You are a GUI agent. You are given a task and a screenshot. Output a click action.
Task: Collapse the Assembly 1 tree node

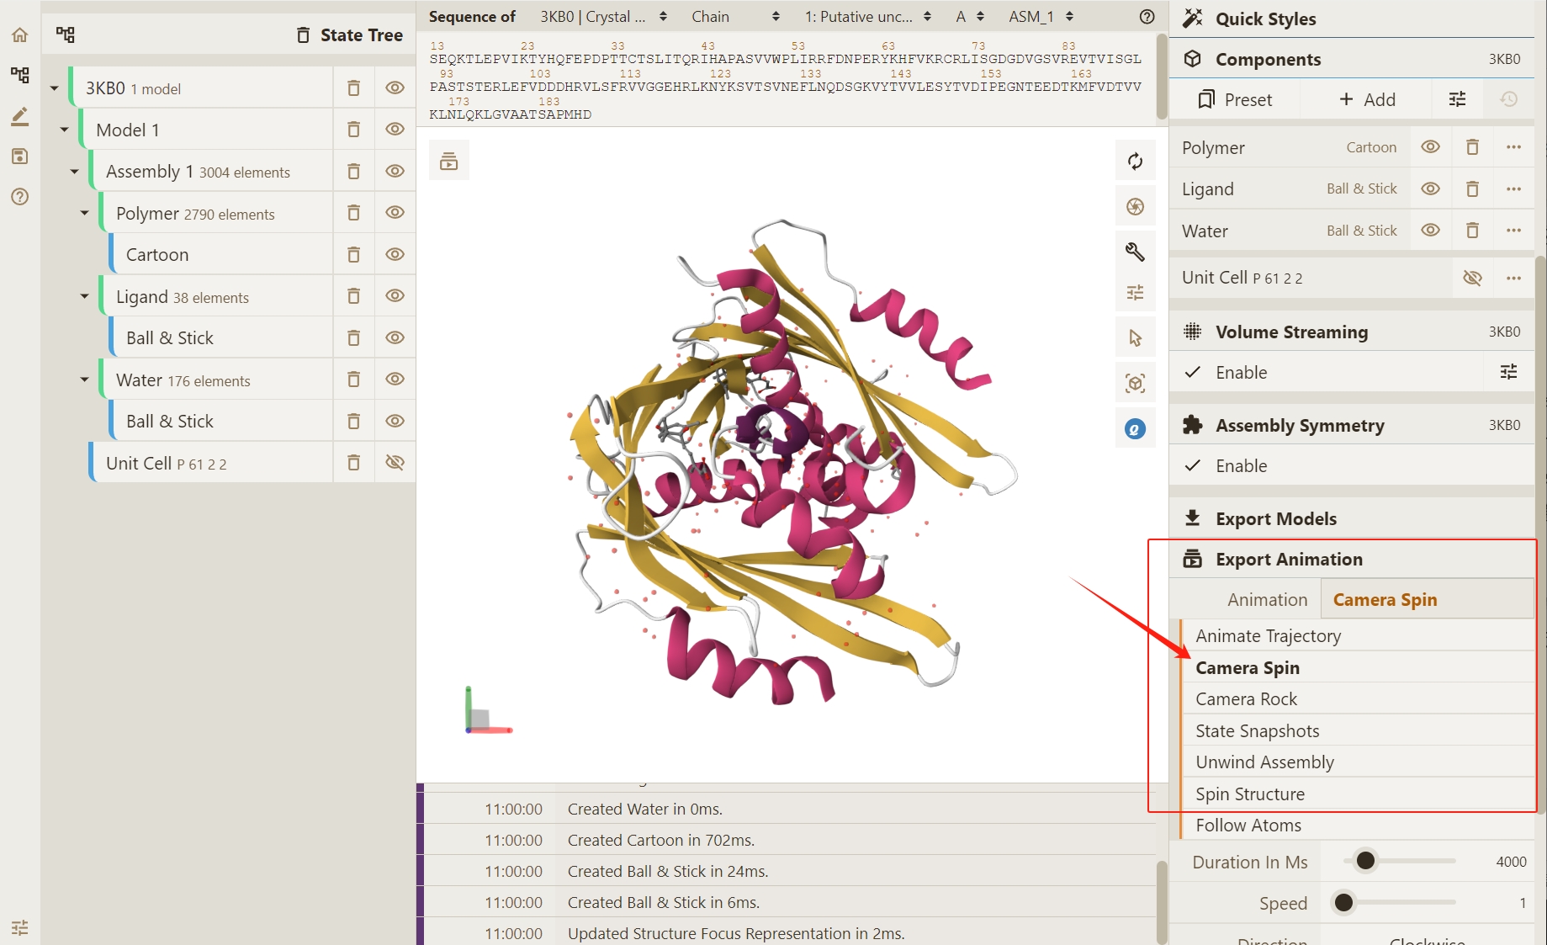coord(74,172)
